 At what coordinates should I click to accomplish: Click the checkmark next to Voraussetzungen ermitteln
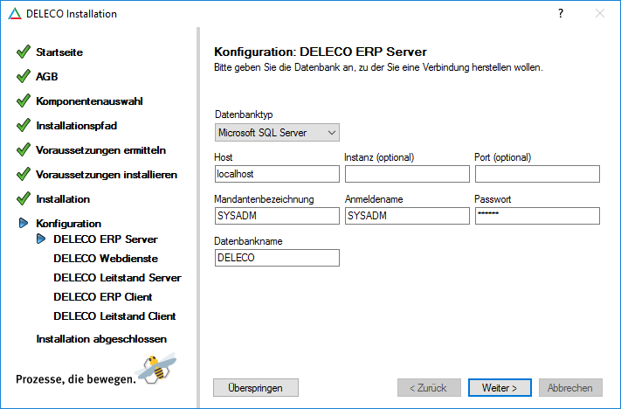click(24, 149)
